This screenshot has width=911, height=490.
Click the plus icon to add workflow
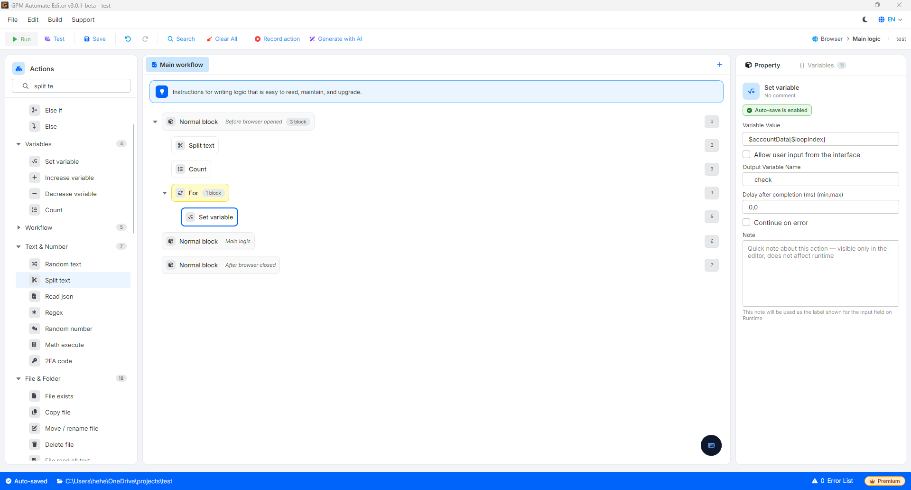[x=720, y=65]
